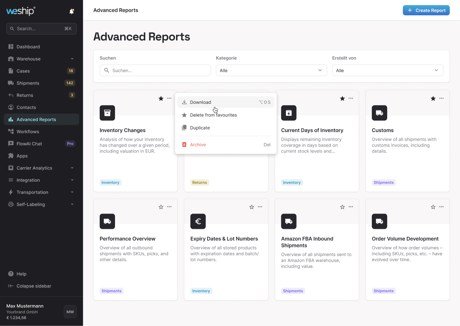Screen dimensions: 460x326
Task: Open three-dots menu on Performance Overview card
Action: click(169, 207)
